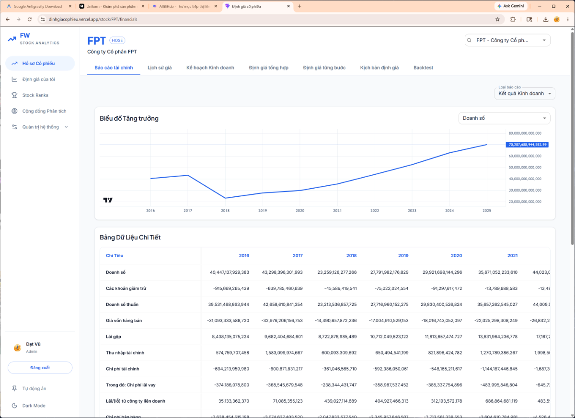Open the FPT stock selector dropdown arrow
The height and width of the screenshot is (418, 575).
pos(544,41)
